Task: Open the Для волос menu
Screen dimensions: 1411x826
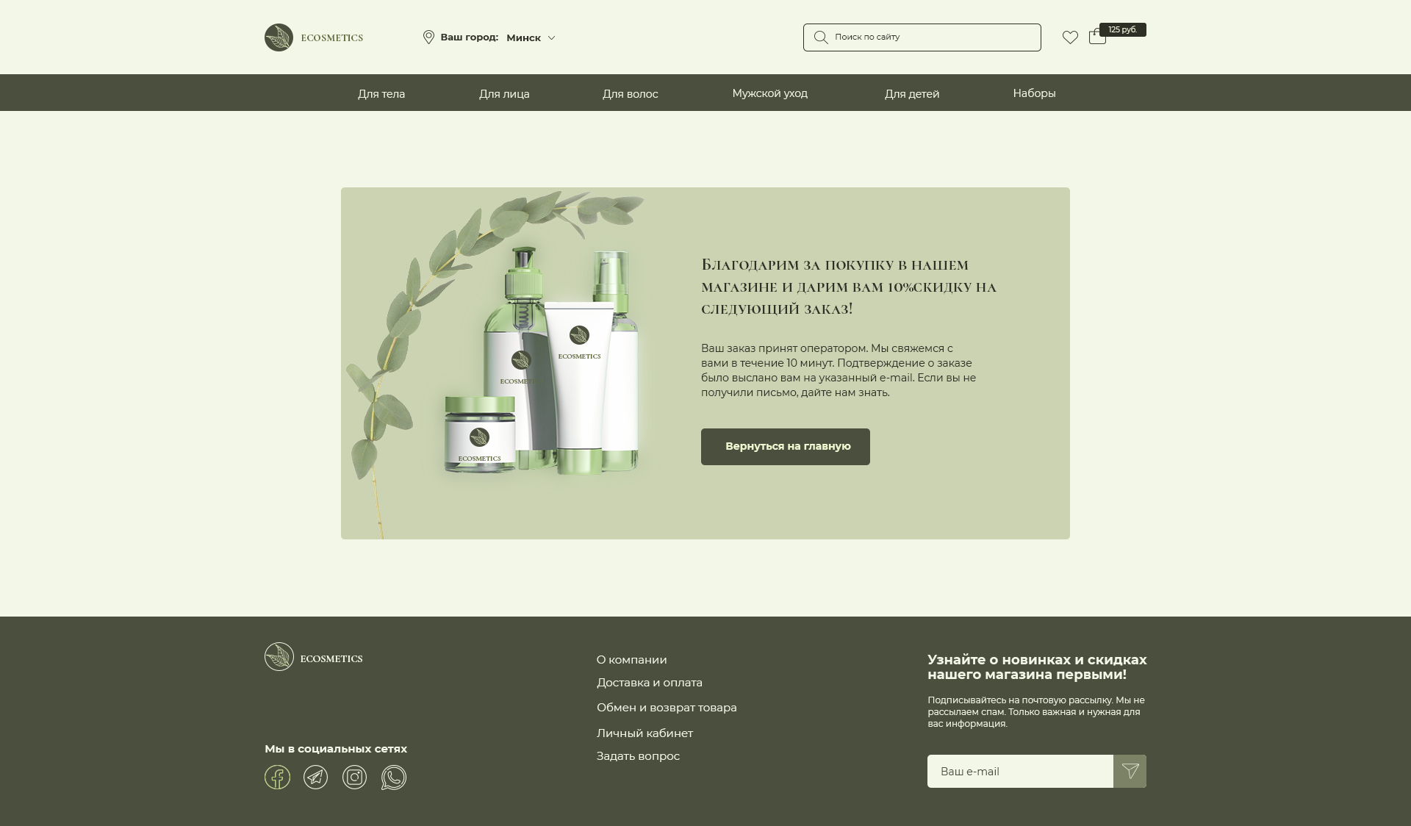Action: tap(630, 94)
